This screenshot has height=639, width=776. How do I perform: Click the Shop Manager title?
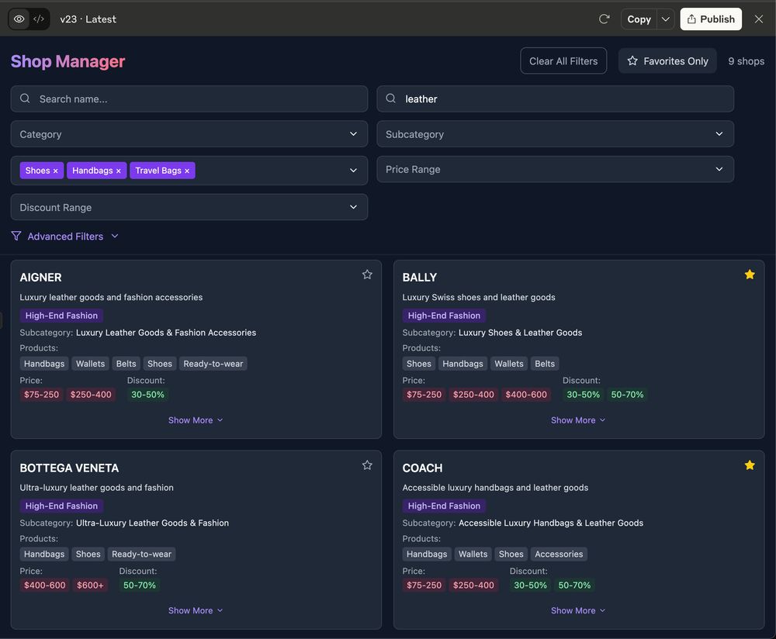(68, 61)
